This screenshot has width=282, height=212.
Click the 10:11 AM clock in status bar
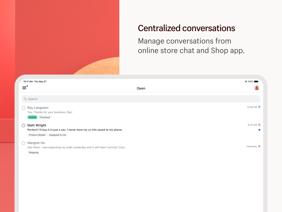coord(28,81)
